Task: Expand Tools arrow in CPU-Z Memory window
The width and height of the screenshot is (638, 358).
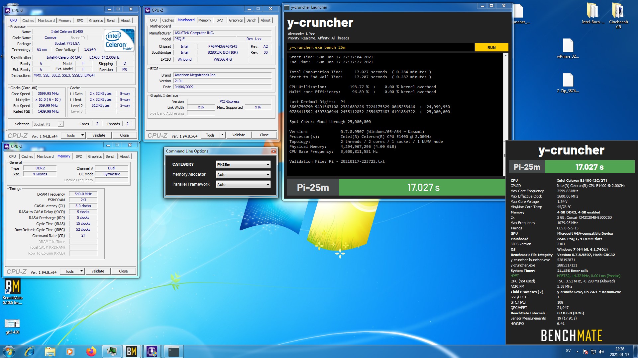Action: pyautogui.click(x=81, y=271)
